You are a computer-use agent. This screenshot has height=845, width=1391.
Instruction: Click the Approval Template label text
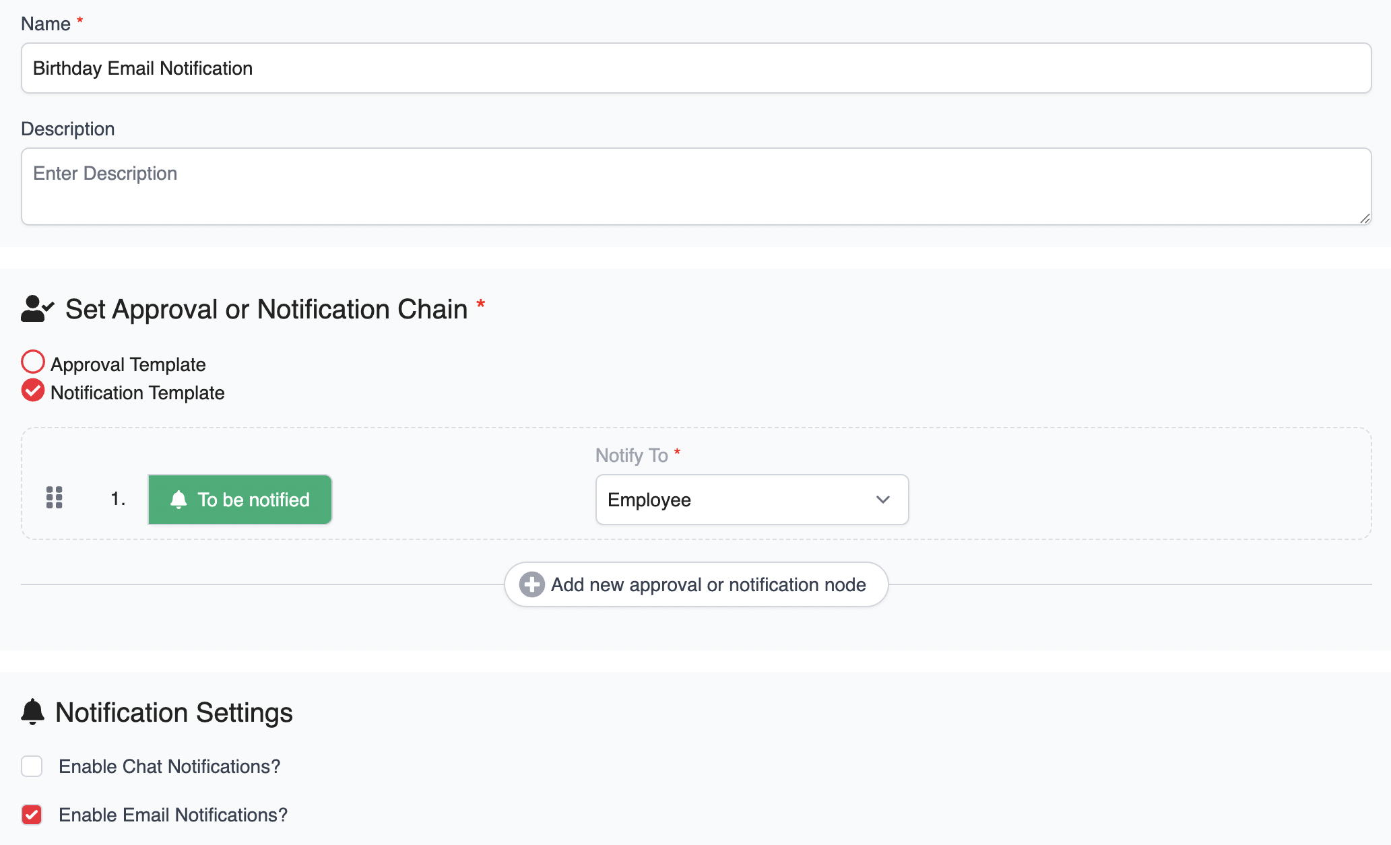point(128,364)
